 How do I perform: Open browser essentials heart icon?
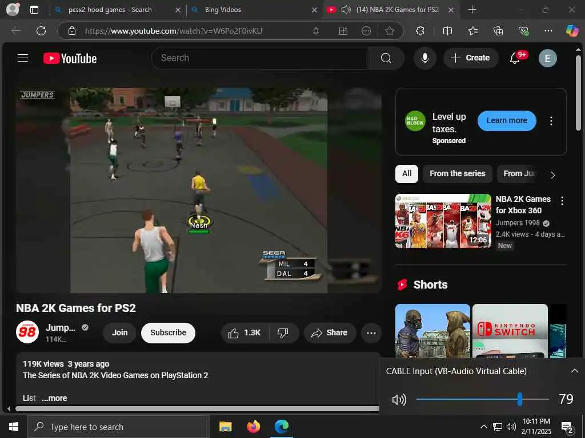(x=523, y=31)
